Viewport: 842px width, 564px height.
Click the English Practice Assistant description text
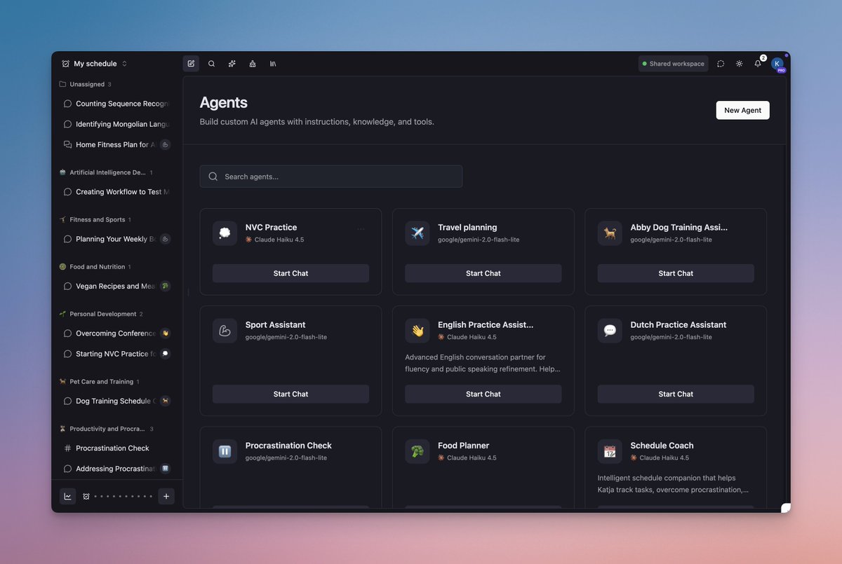(483, 363)
